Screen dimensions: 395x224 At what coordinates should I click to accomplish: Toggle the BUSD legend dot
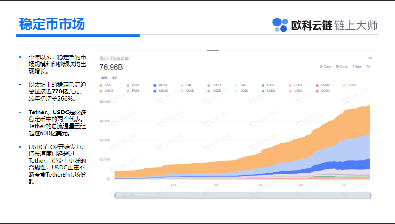coord(155,85)
